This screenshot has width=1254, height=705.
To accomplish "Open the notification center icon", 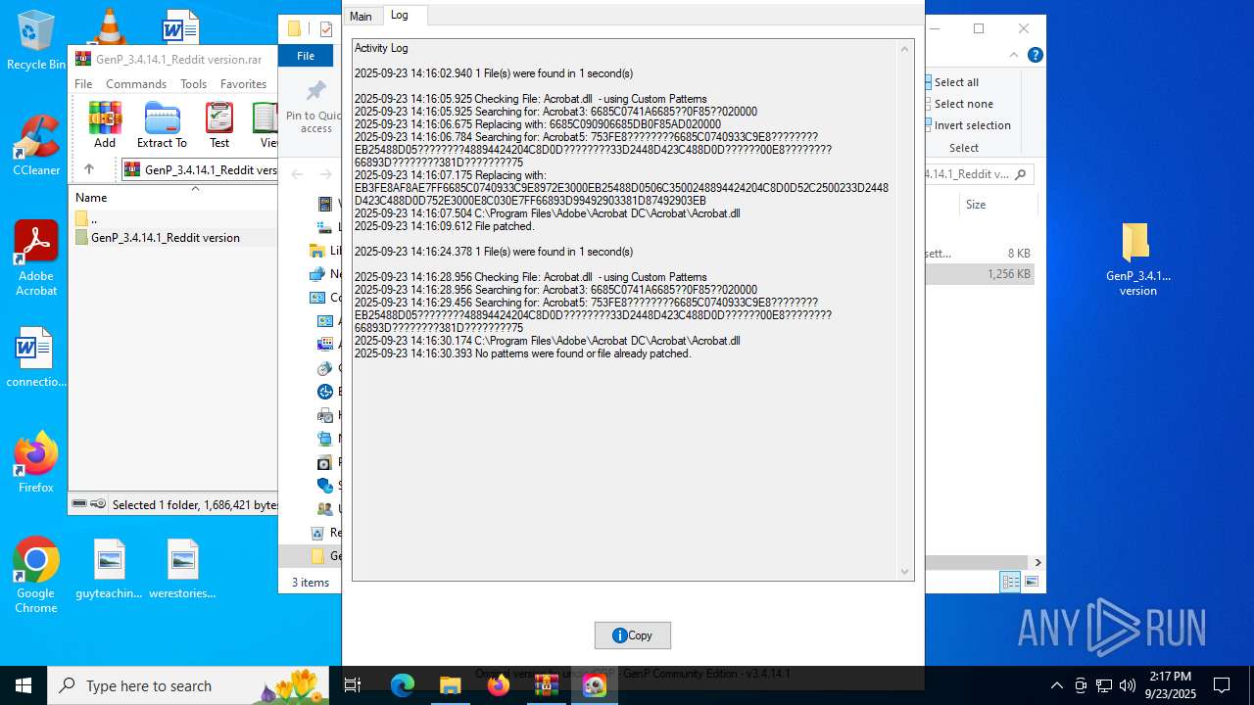I will pyautogui.click(x=1222, y=685).
